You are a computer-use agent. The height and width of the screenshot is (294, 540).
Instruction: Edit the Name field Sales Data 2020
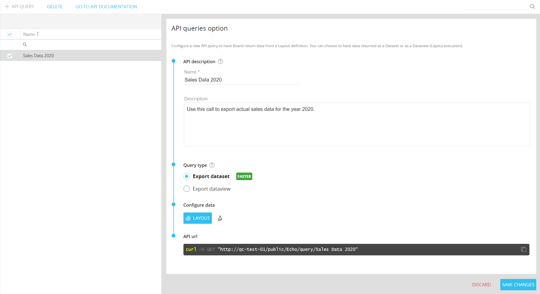(241, 80)
